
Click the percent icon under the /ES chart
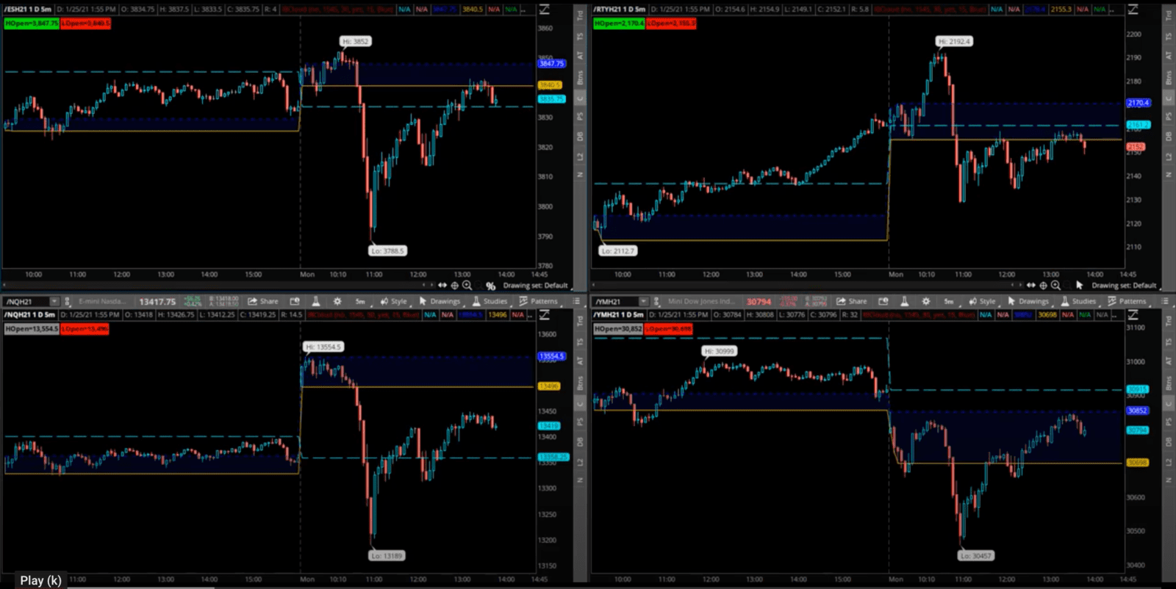point(490,286)
